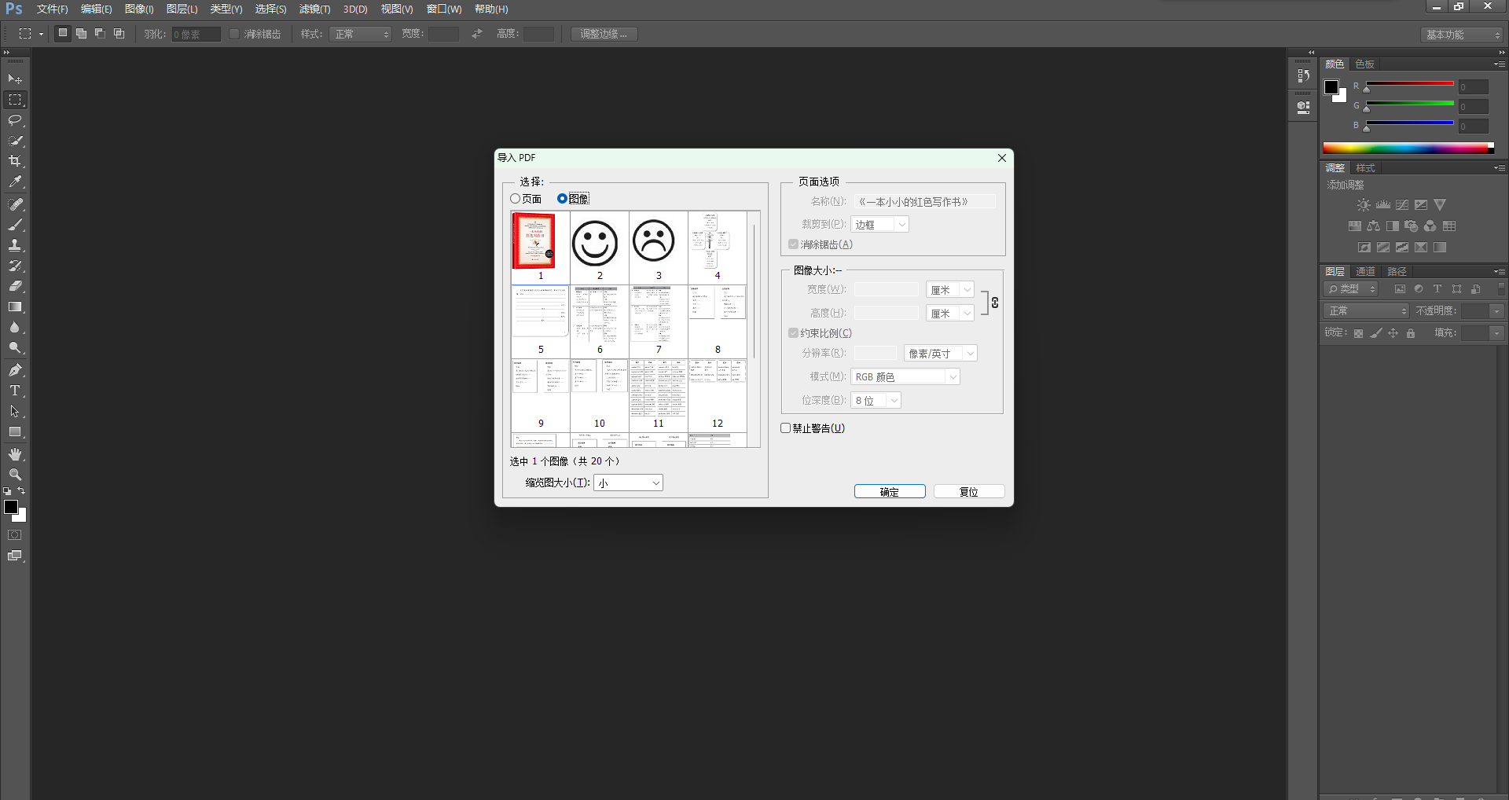Click the 确定 button
The width and height of the screenshot is (1509, 800).
[890, 492]
